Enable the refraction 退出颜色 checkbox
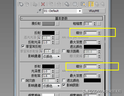Viewport: 124px width, 96px height. pos(64,81)
